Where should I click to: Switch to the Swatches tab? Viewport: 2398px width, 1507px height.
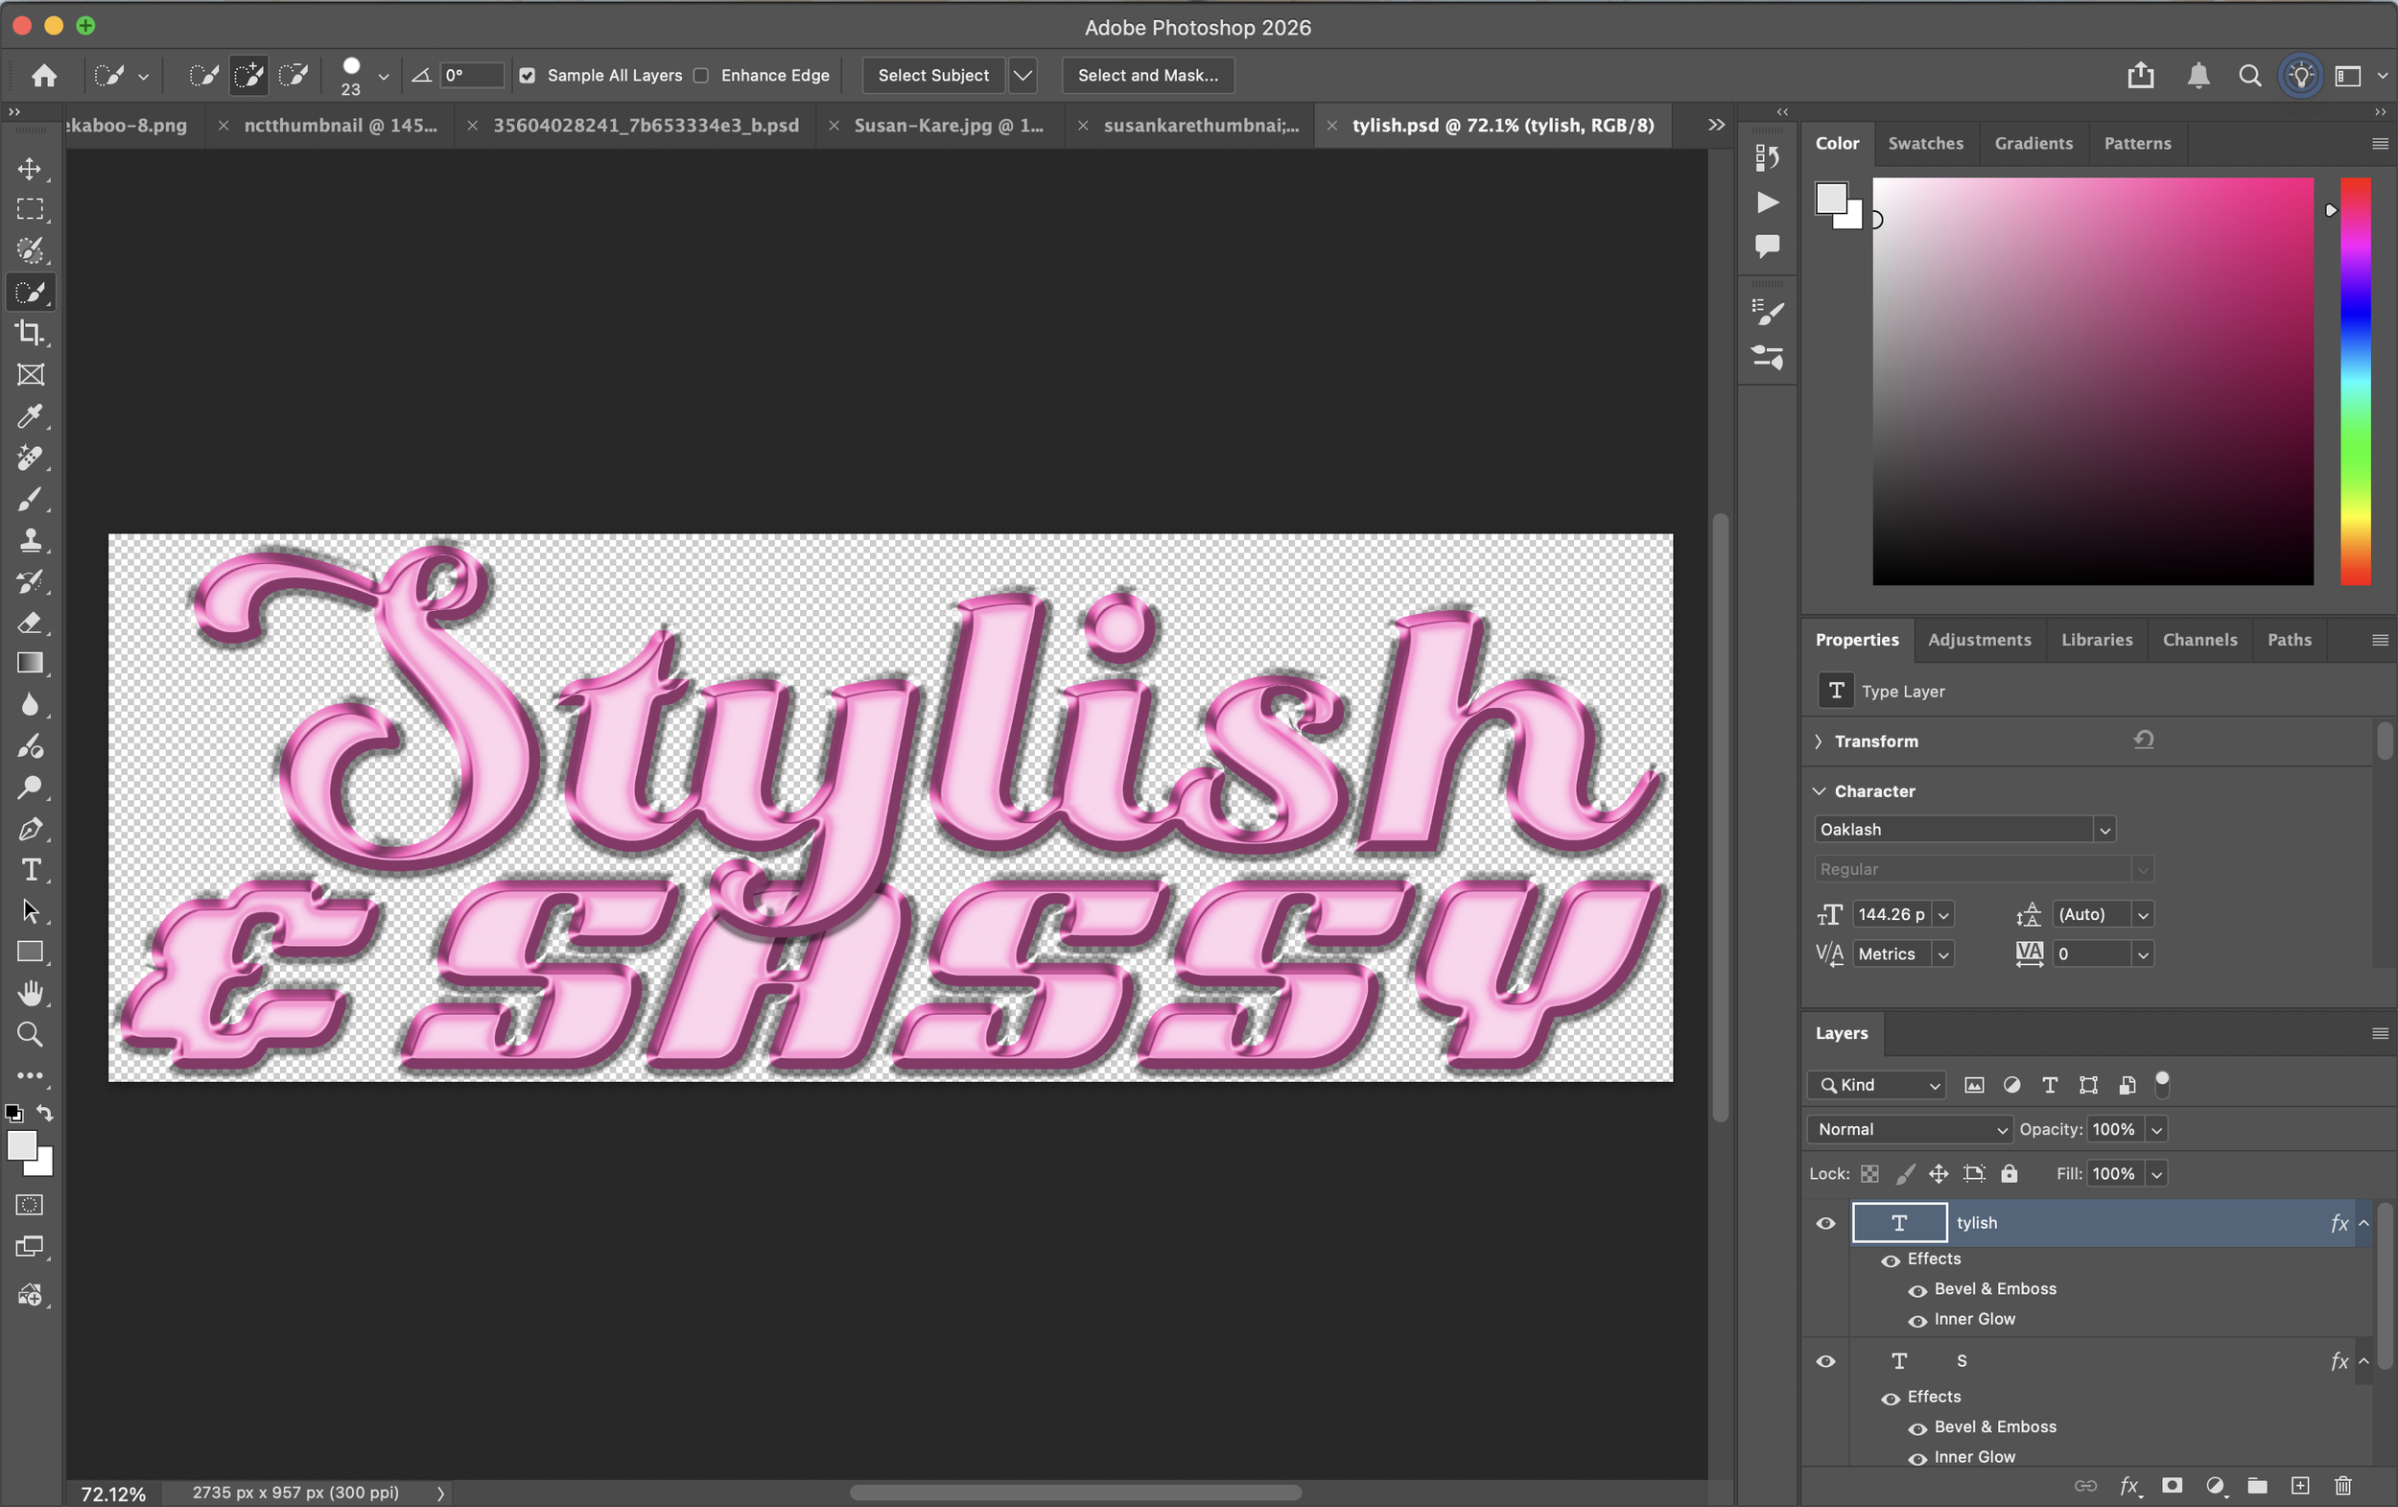click(1925, 144)
